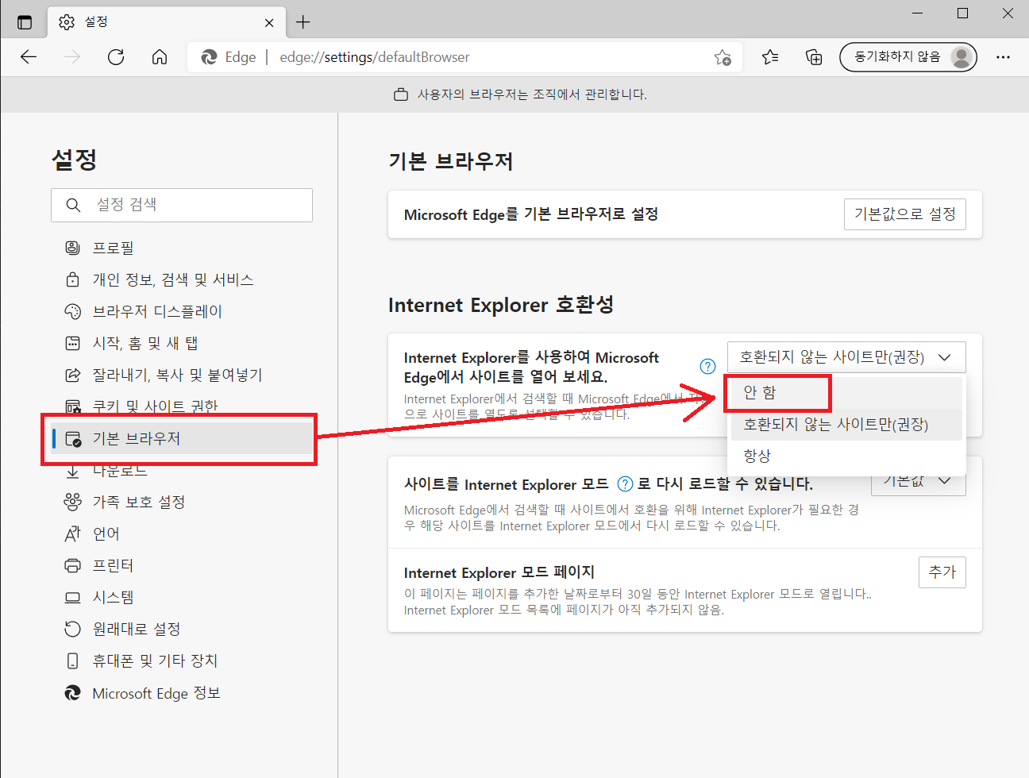
Task: Close the 설정 tab
Action: pyautogui.click(x=269, y=22)
